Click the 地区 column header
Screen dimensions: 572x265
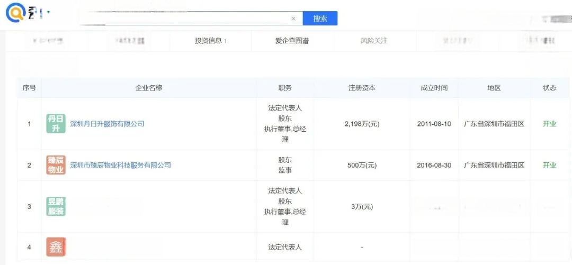tap(494, 88)
